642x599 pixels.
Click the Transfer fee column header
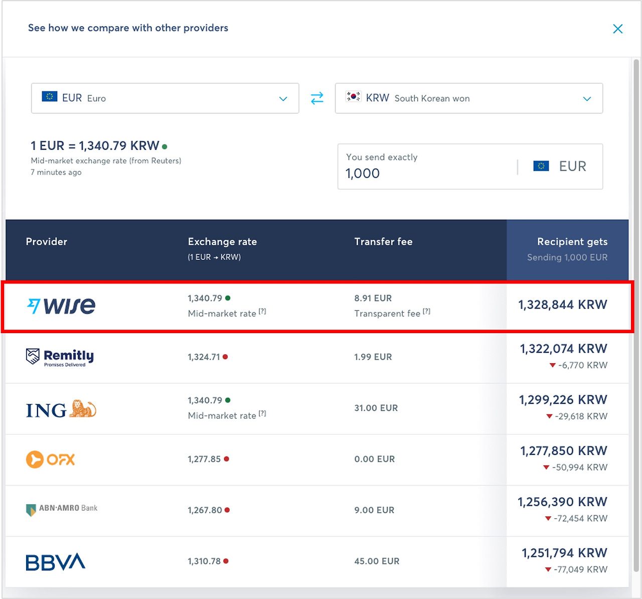(x=383, y=242)
